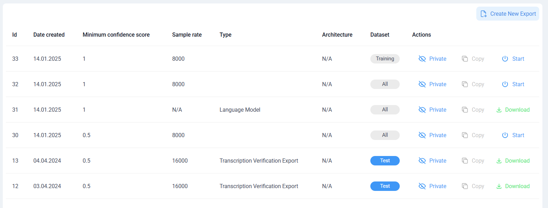Download export 13 using the download icon

coord(499,161)
